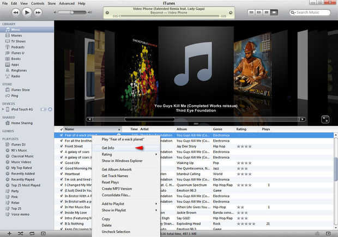Show or hide the artwork viewer button
This screenshot has height=237, width=338.
coord(43,234)
